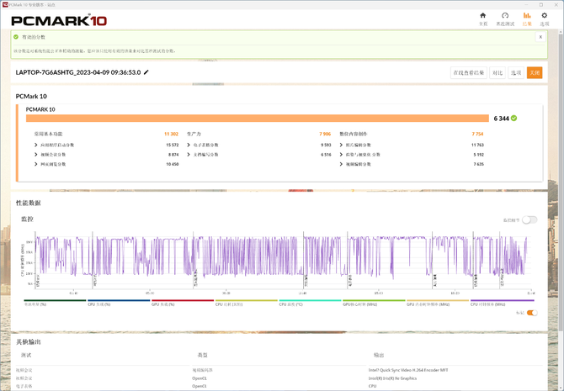
Task: Click the purple CPU clock chart
Action: coord(282,261)
